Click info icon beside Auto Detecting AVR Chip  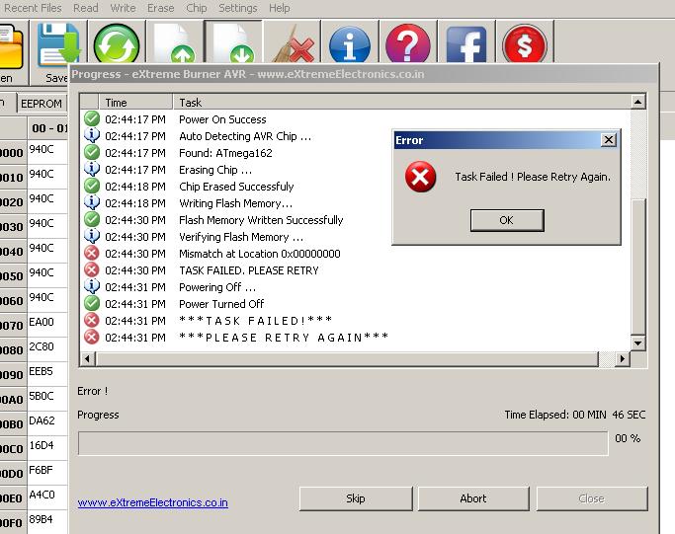click(x=92, y=135)
